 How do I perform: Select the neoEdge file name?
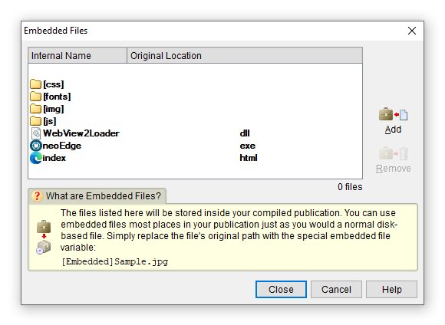62,146
